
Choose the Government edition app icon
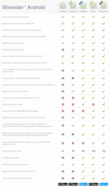coord(104,6)
